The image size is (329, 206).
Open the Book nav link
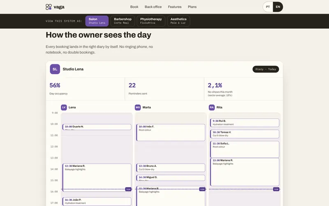[x=134, y=7]
